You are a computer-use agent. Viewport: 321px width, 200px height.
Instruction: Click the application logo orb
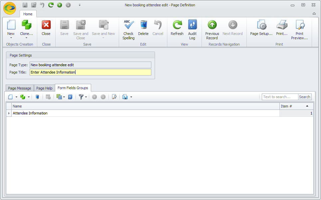(x=10, y=8)
